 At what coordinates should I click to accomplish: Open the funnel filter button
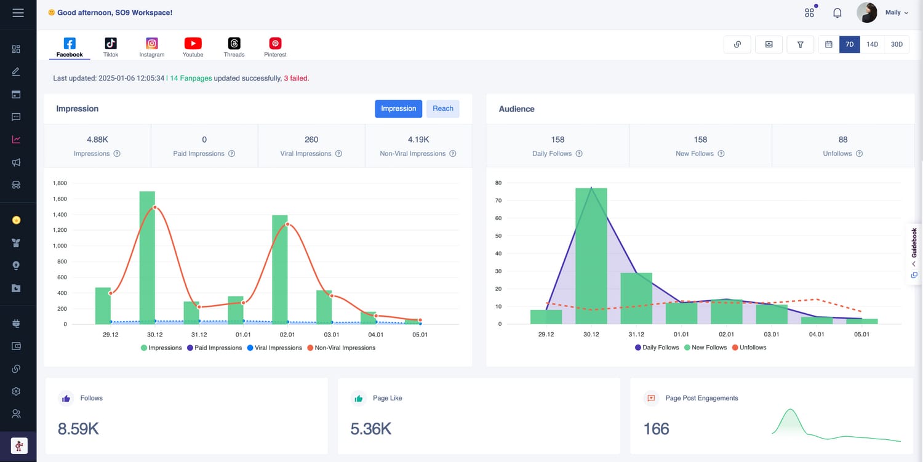pyautogui.click(x=801, y=44)
